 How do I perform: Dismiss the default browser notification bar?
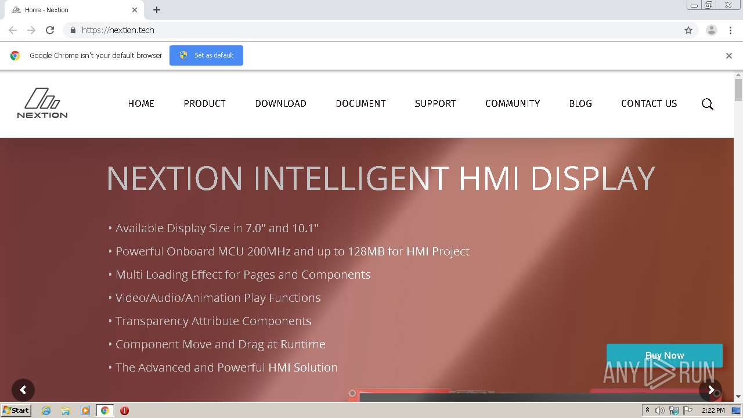(x=729, y=56)
